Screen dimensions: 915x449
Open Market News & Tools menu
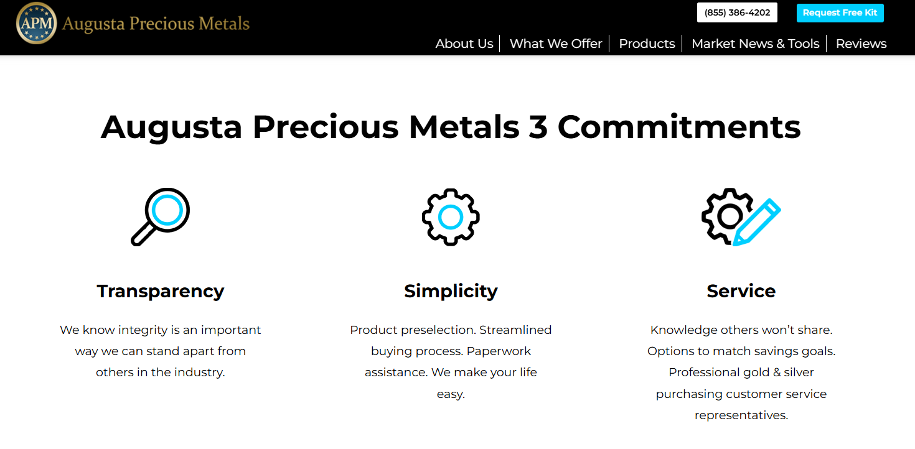click(x=755, y=44)
